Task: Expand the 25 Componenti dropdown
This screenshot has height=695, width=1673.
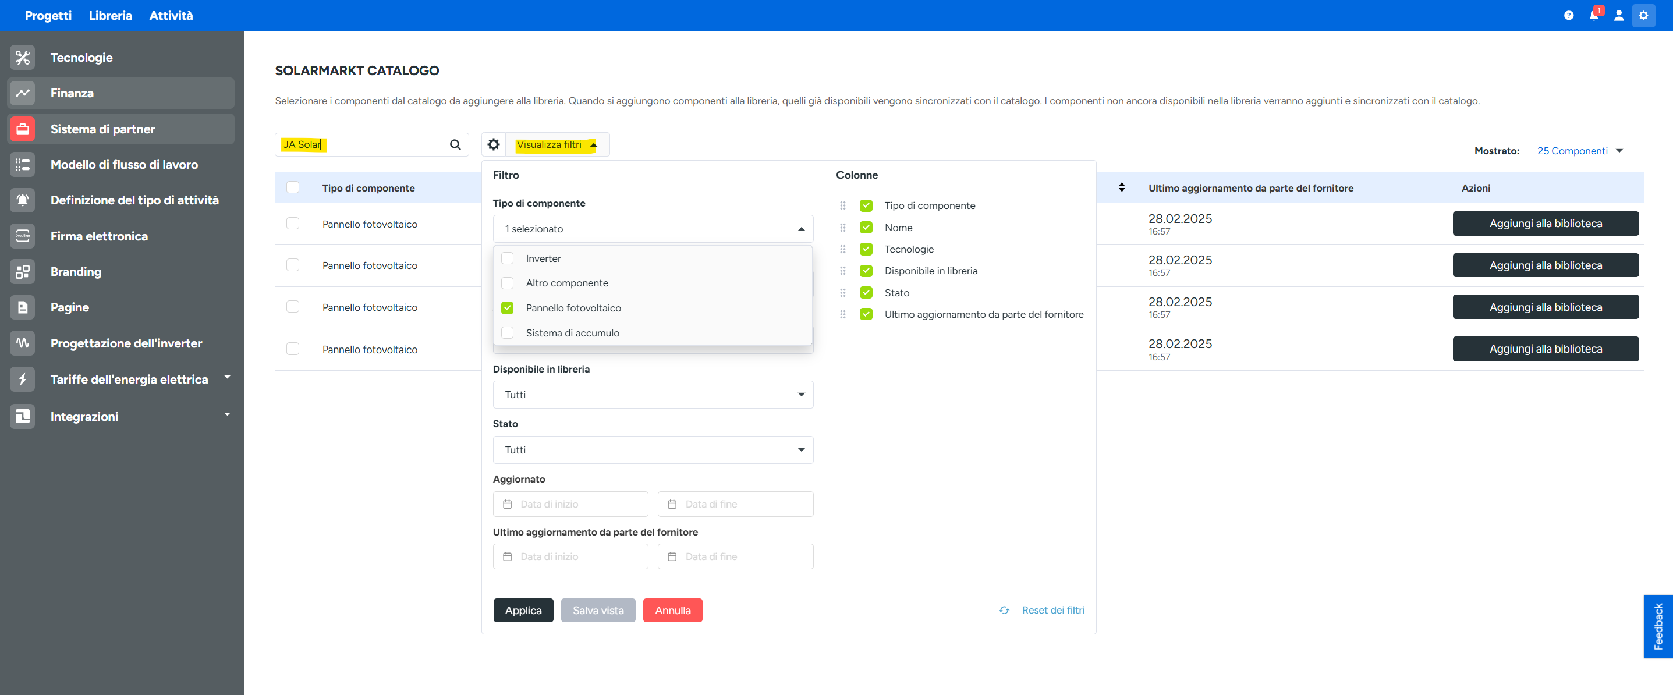Action: pyautogui.click(x=1579, y=151)
